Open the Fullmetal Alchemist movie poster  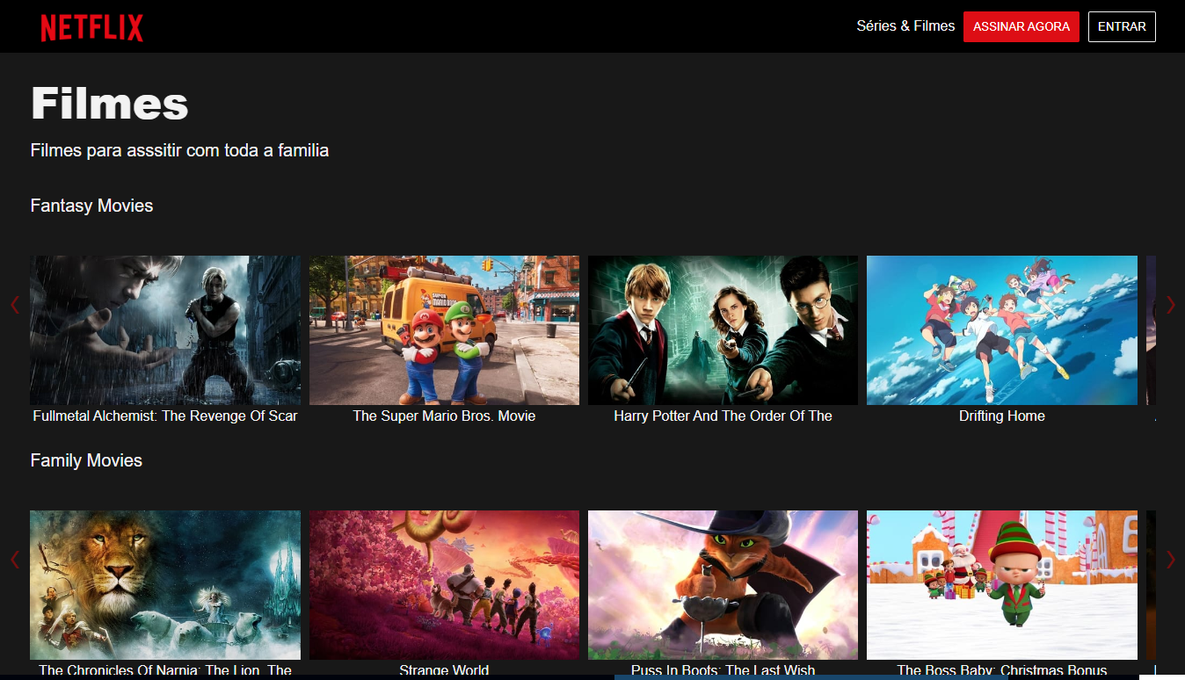tap(165, 329)
